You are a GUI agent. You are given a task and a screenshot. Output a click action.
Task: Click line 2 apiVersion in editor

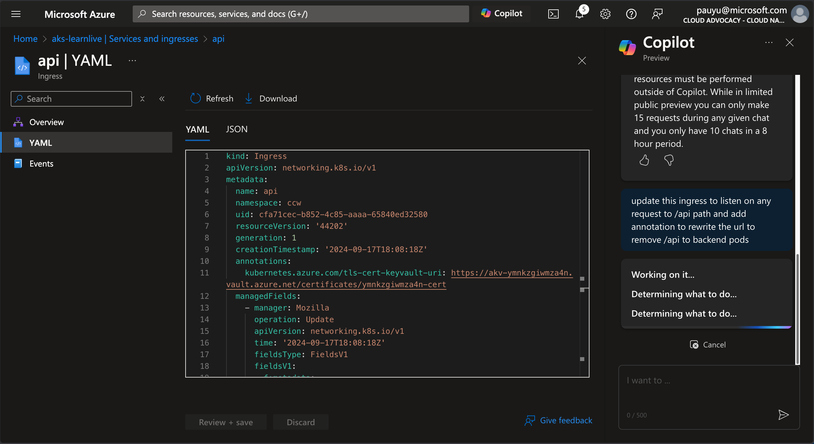(301, 168)
